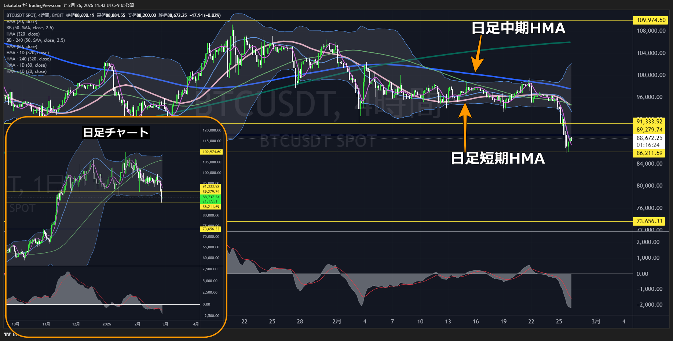
Task: Click date 10 on the main time axis
Action: click(x=420, y=322)
